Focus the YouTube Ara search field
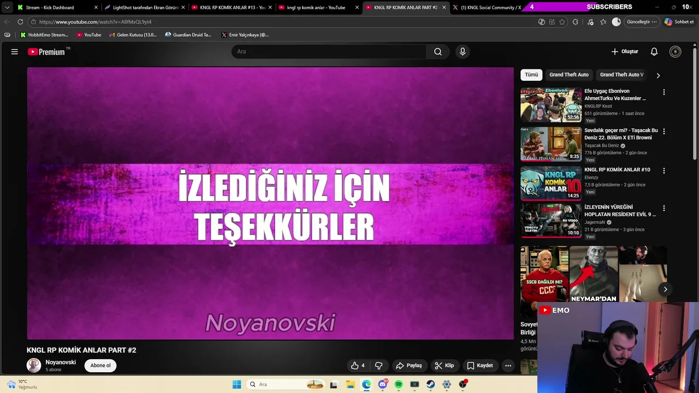 click(x=329, y=51)
